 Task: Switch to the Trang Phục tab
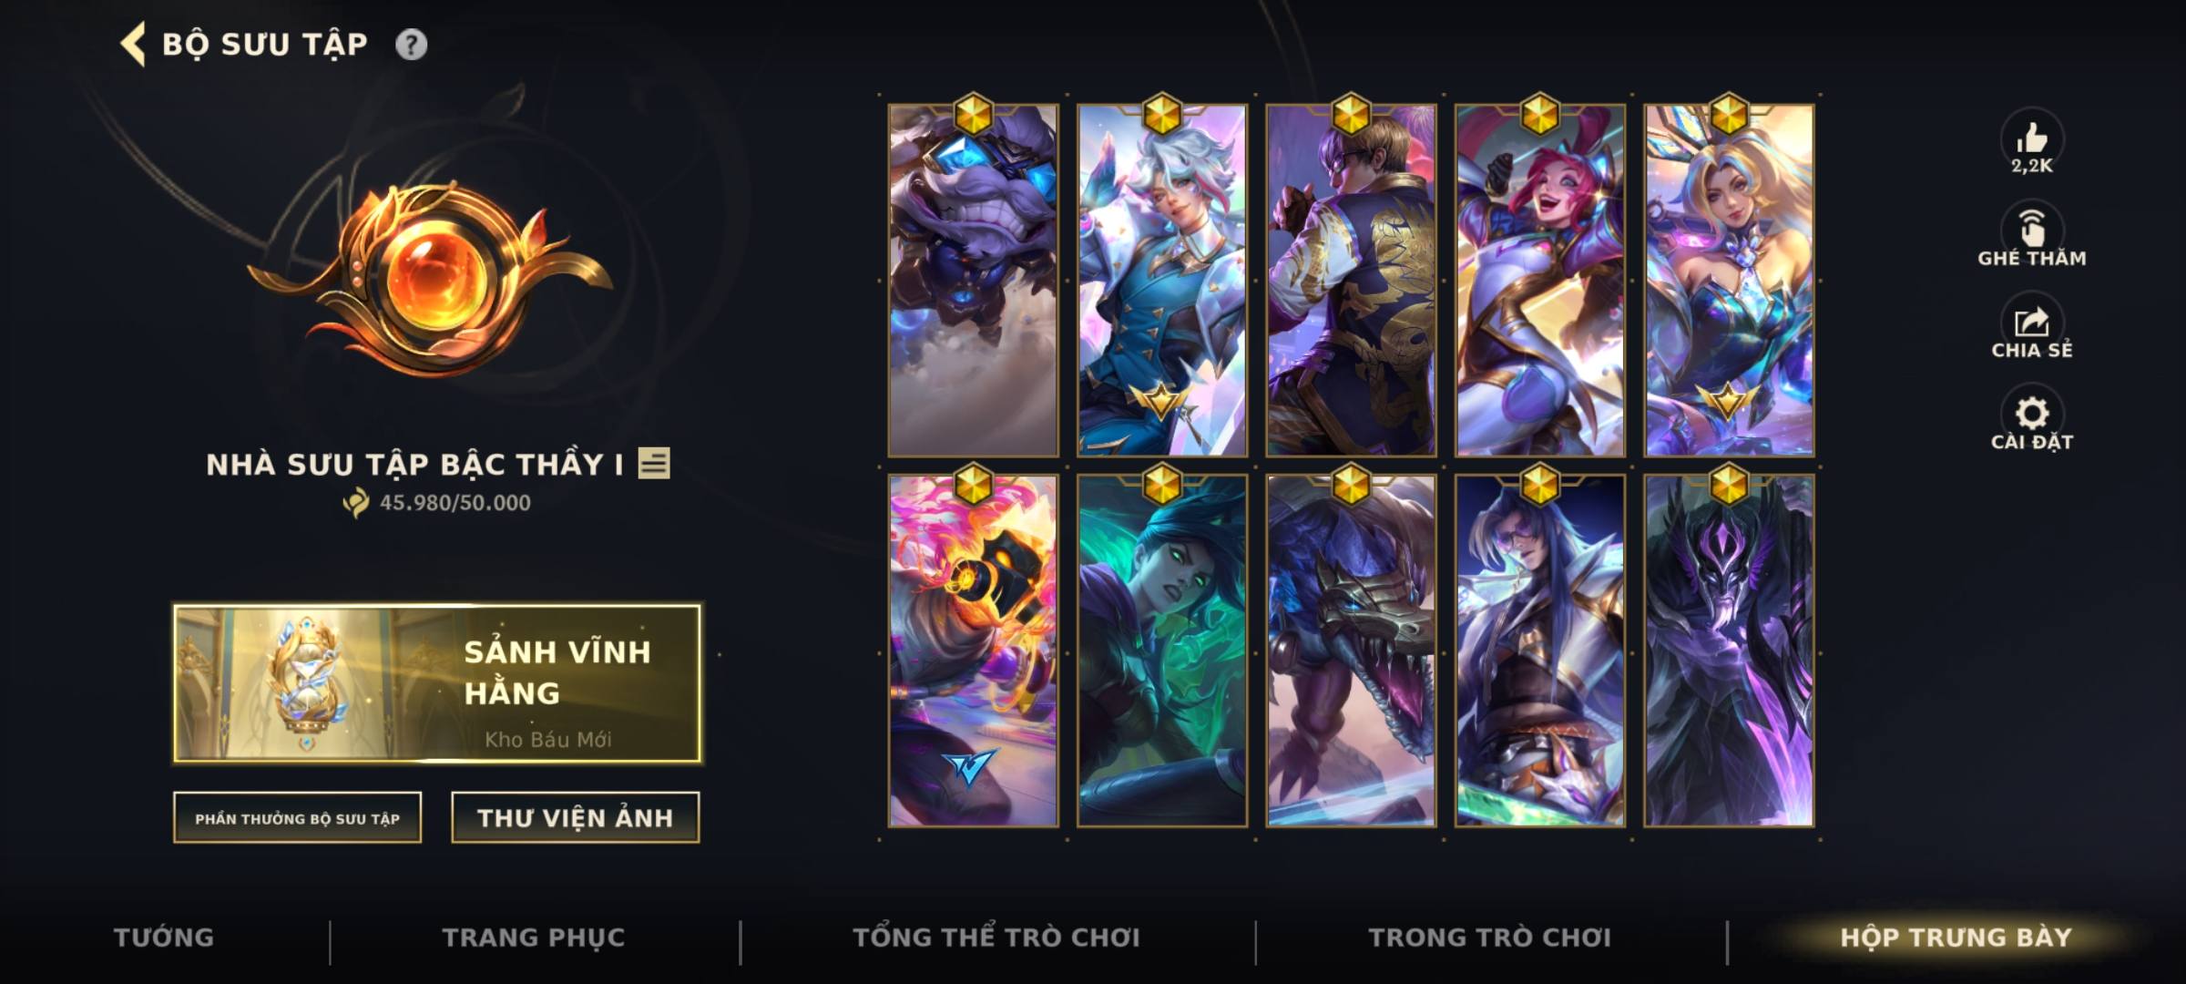tap(534, 937)
